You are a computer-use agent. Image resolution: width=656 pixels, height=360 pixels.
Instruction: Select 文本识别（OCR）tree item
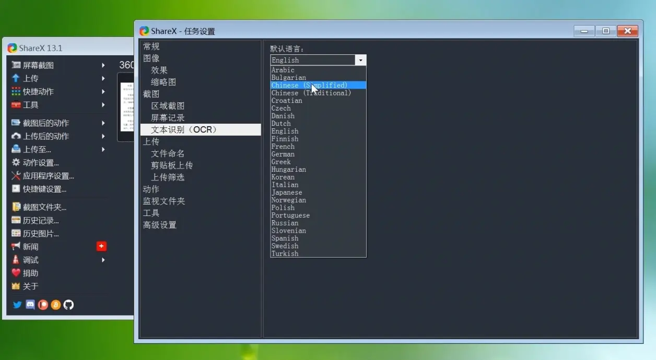click(201, 129)
